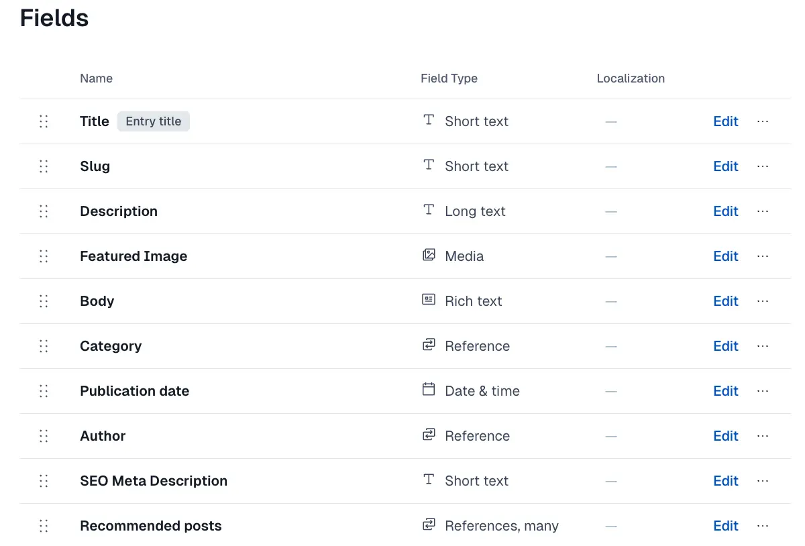Image resolution: width=805 pixels, height=546 pixels.
Task: Click the drag handle beside Slug
Action: pos(44,166)
